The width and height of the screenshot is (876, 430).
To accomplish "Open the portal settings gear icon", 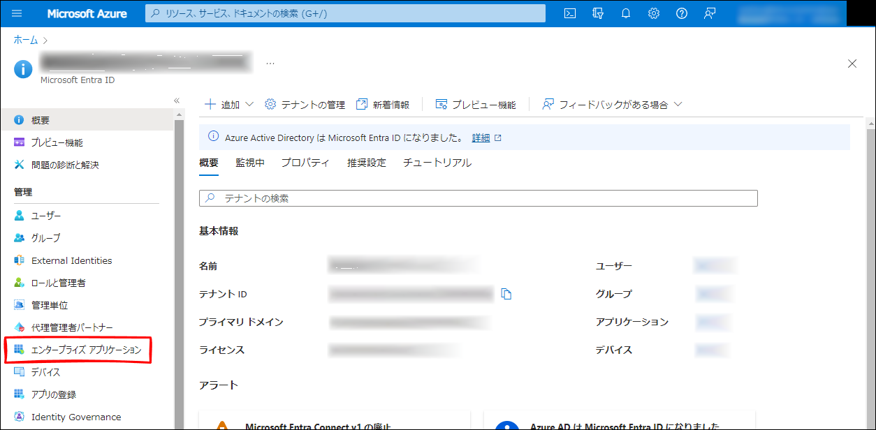I will (654, 13).
